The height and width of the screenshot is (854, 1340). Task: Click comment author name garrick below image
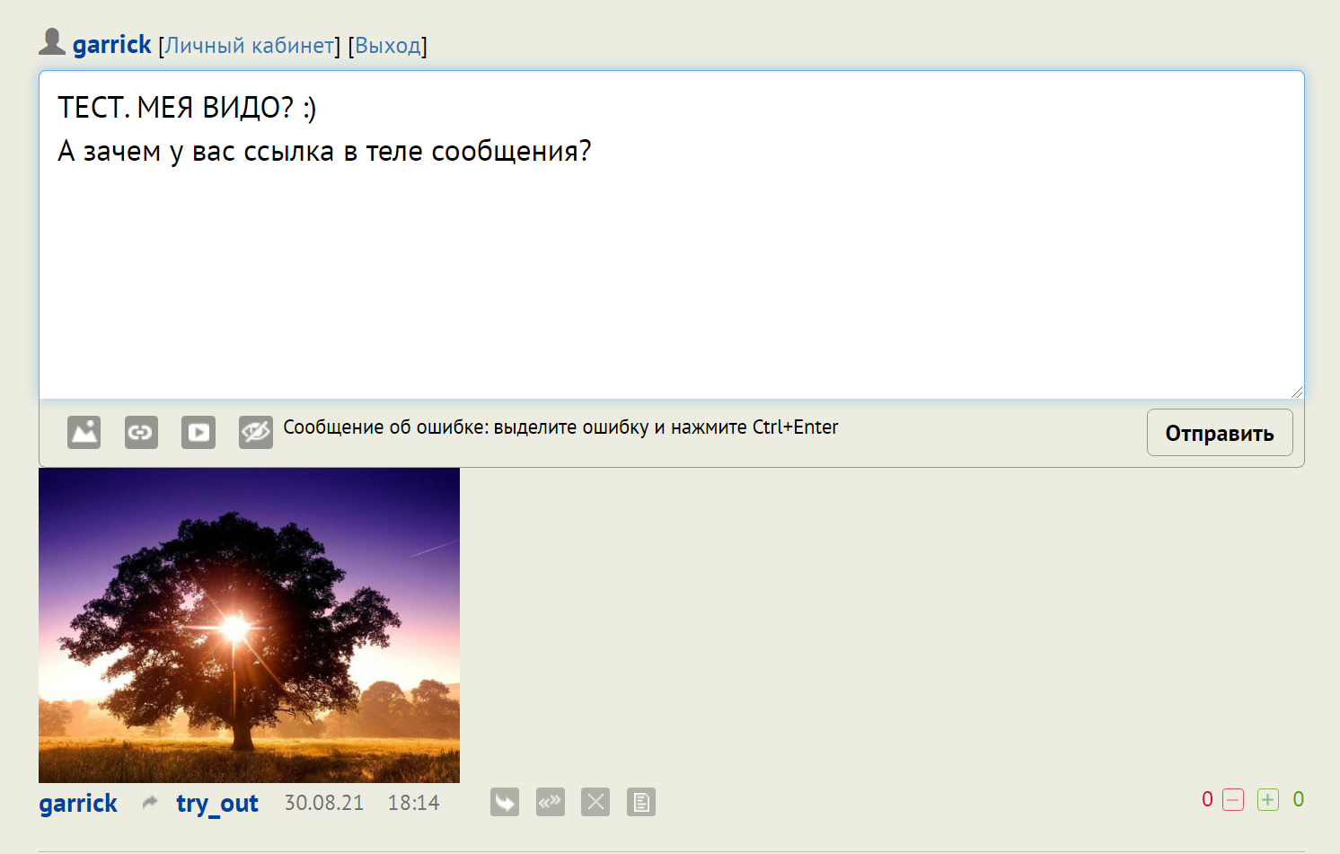[x=78, y=803]
